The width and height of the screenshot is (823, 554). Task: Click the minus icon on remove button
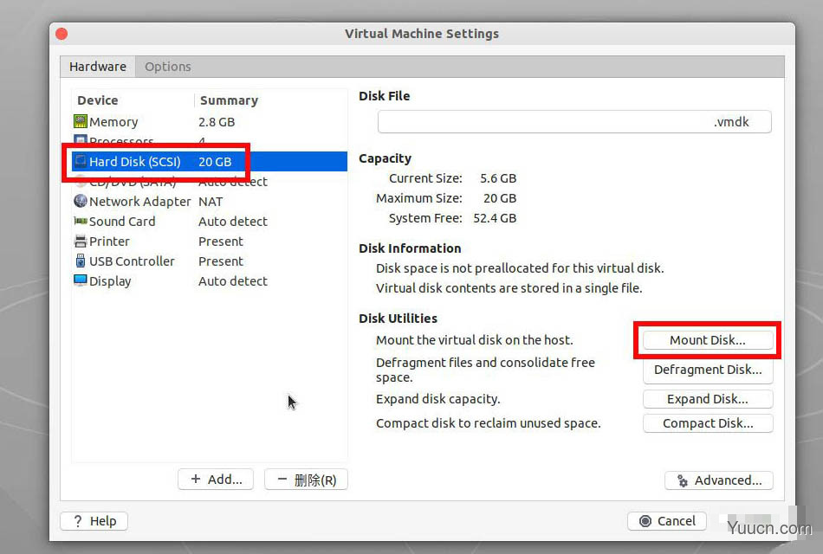[282, 479]
